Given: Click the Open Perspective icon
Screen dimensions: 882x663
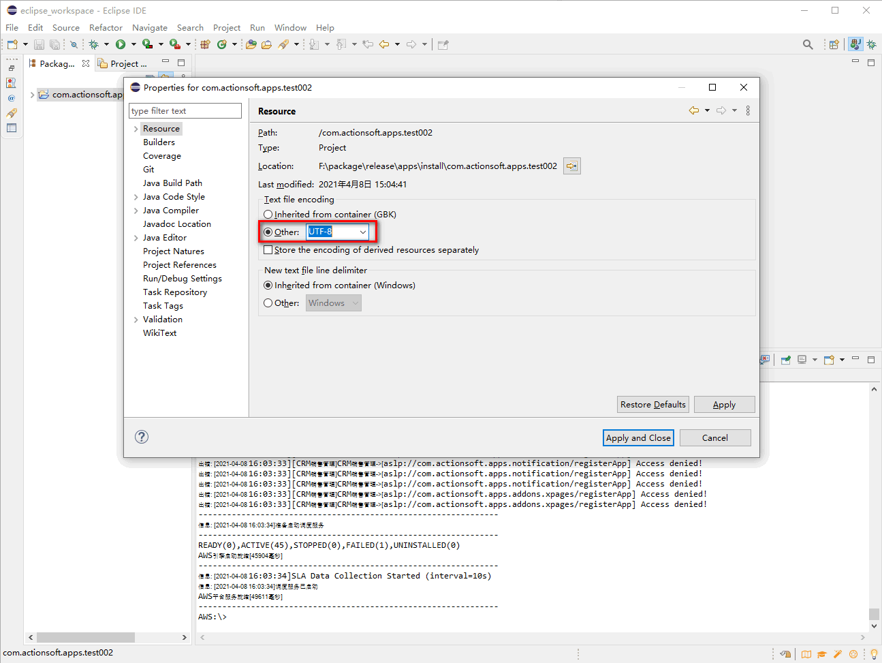Looking at the screenshot, I should pos(834,44).
